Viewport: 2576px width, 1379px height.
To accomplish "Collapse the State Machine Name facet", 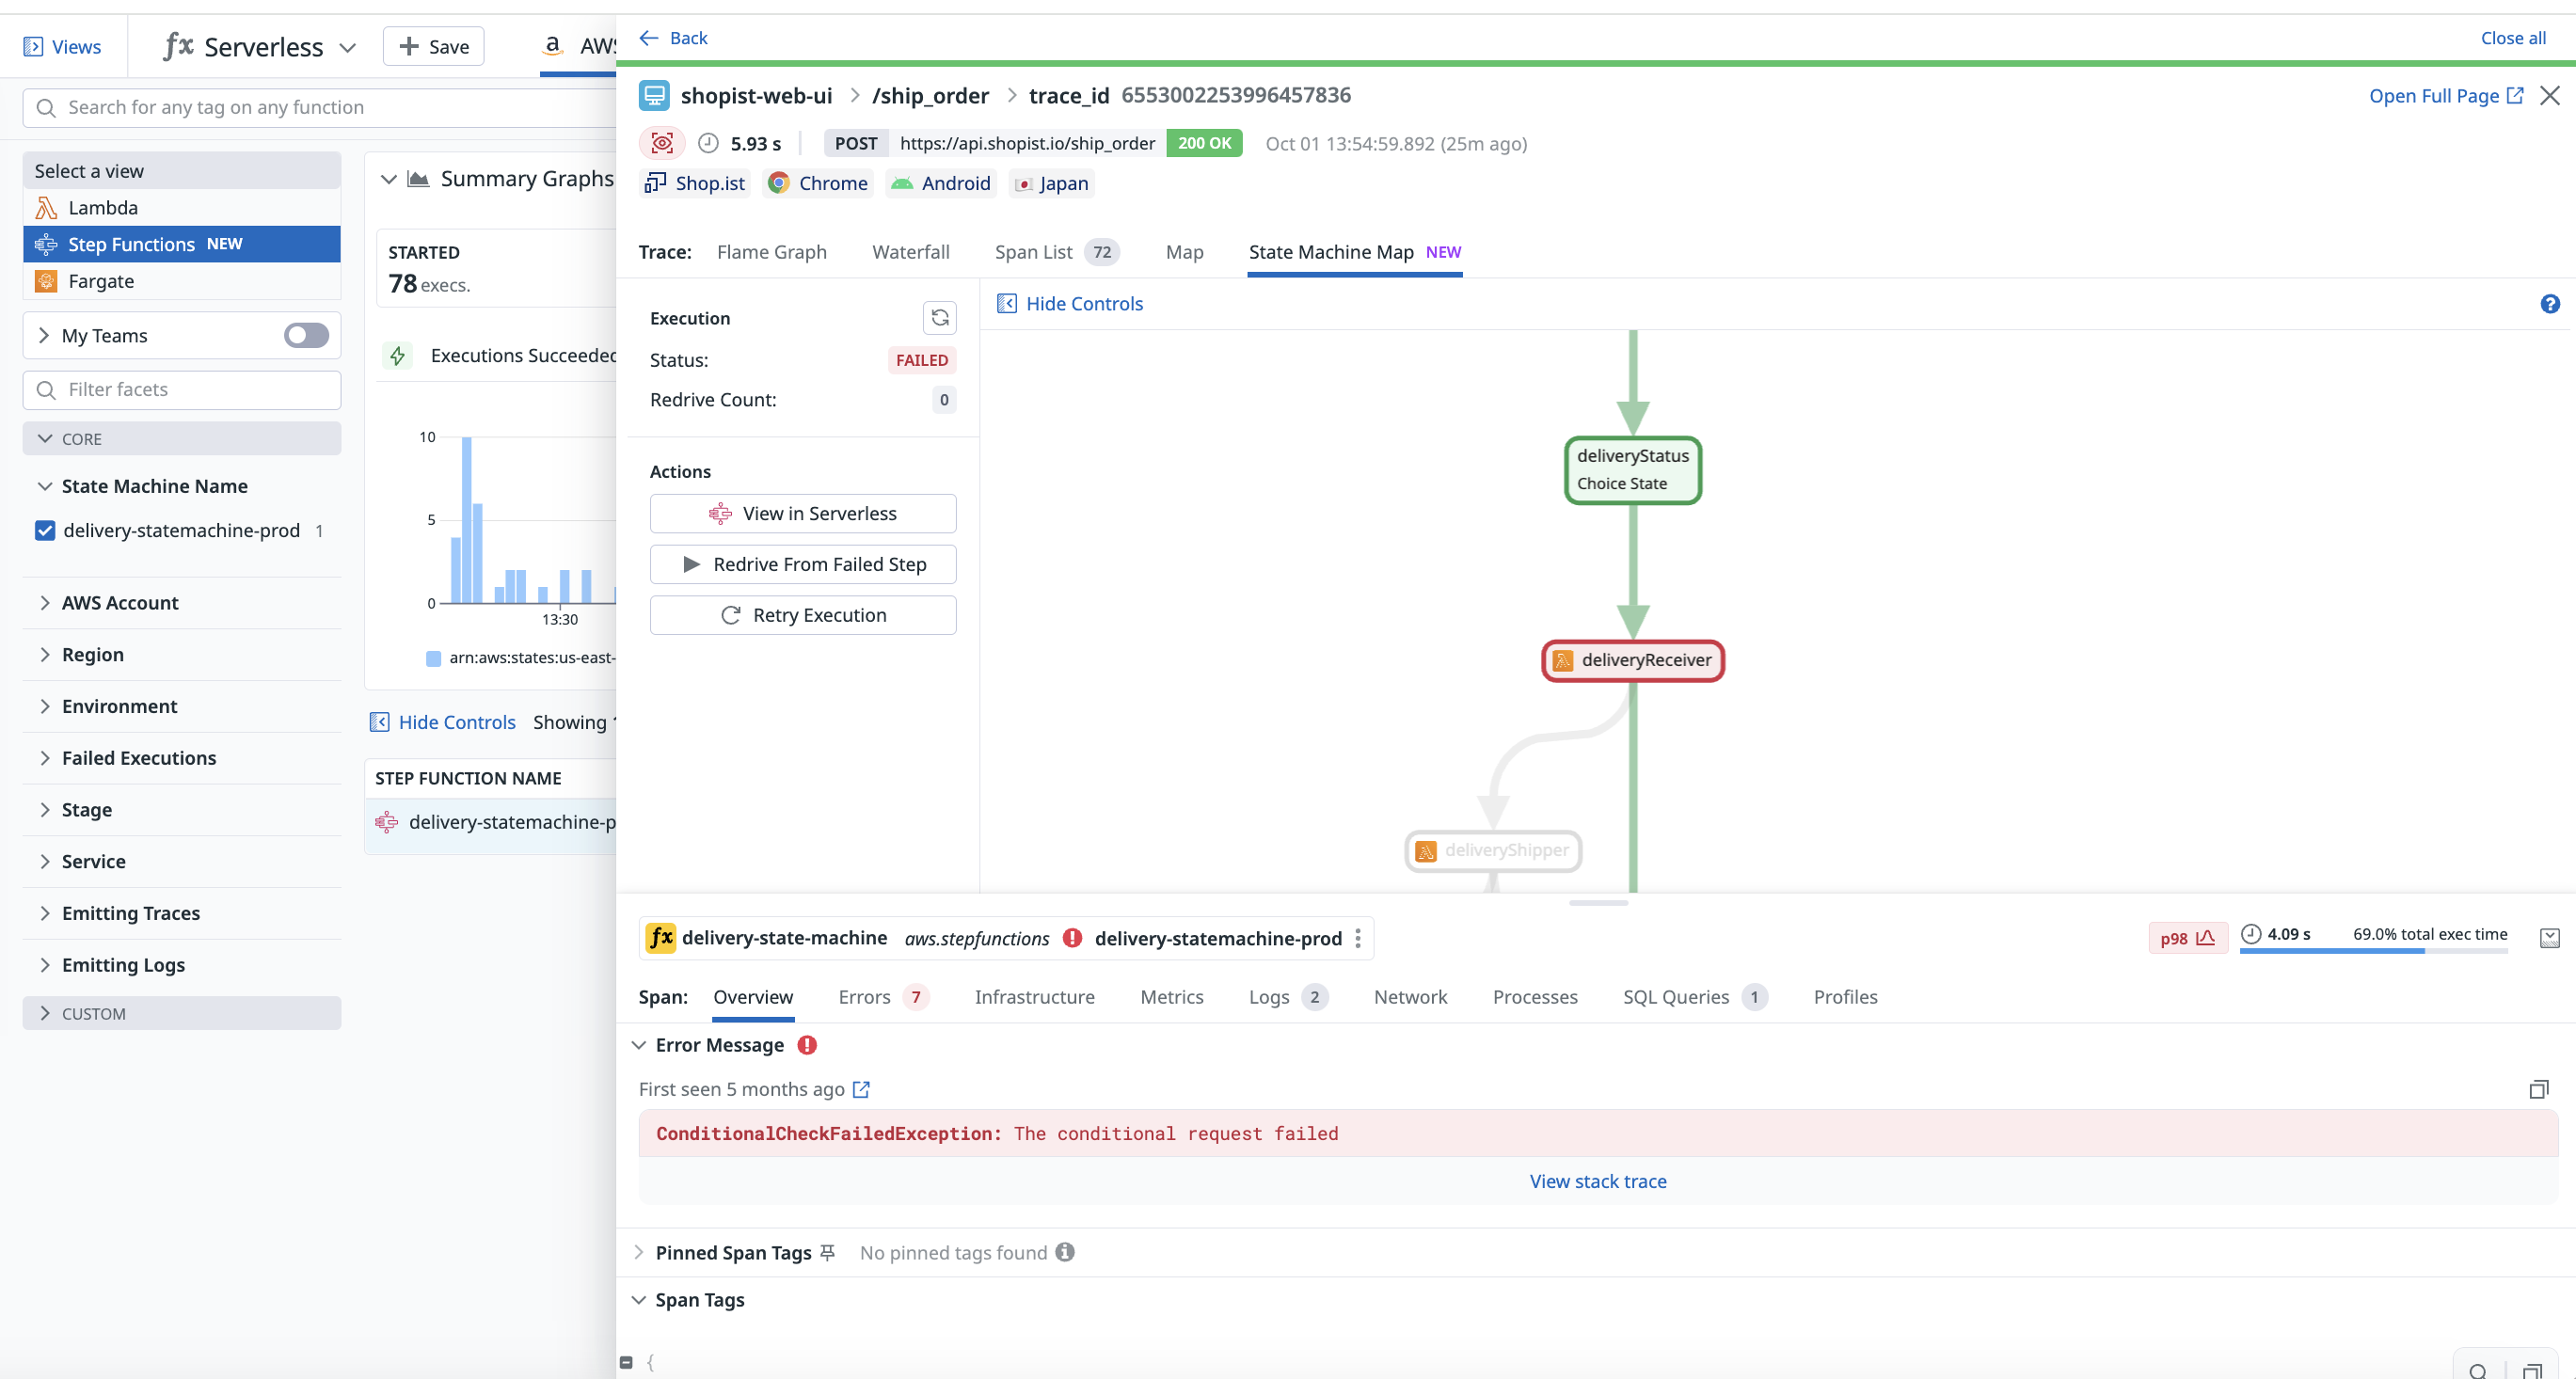I will pos(45,487).
